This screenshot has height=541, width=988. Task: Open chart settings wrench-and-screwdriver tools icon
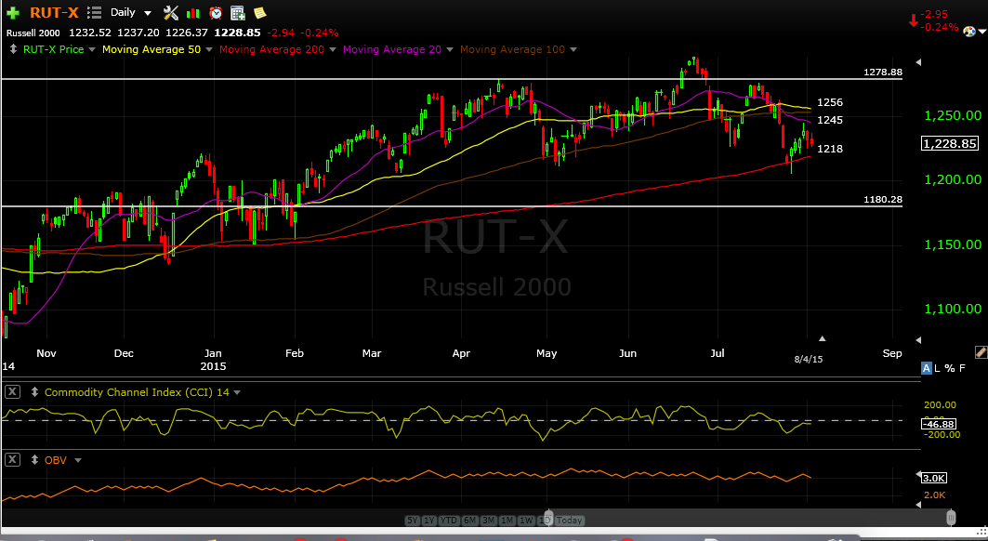pos(170,12)
